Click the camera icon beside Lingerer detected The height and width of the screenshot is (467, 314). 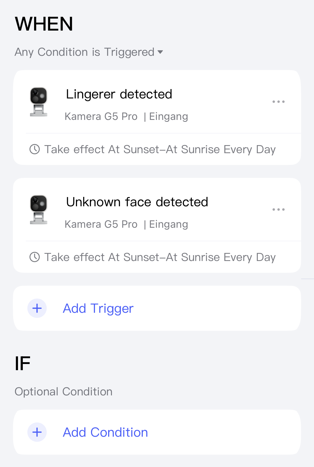(x=39, y=102)
